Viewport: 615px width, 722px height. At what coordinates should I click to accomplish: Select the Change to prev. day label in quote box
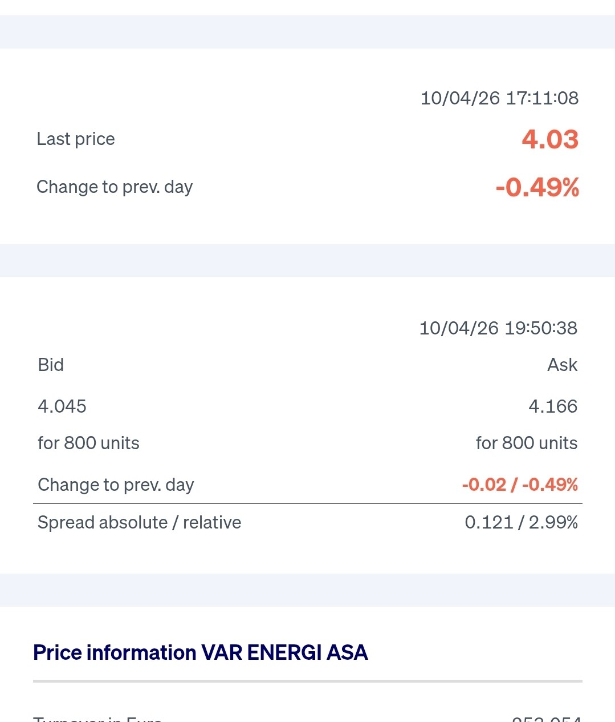click(x=116, y=485)
